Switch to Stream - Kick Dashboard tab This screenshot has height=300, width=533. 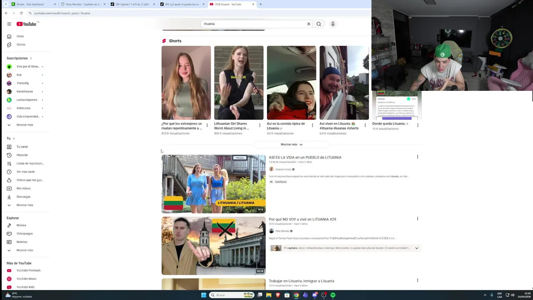pos(33,4)
